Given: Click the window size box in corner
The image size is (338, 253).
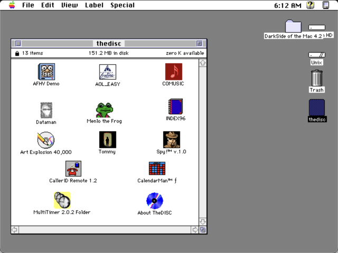Looking at the screenshot, I should (x=203, y=230).
